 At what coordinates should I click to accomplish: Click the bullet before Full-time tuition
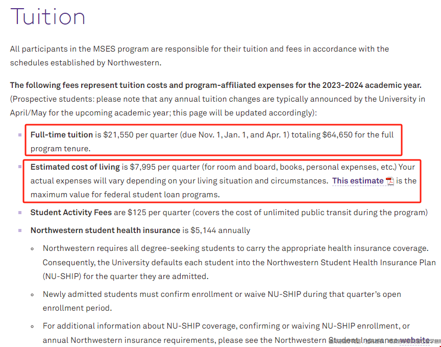(20, 135)
